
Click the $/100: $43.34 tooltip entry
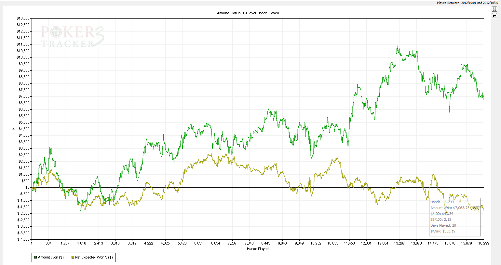coord(442,214)
